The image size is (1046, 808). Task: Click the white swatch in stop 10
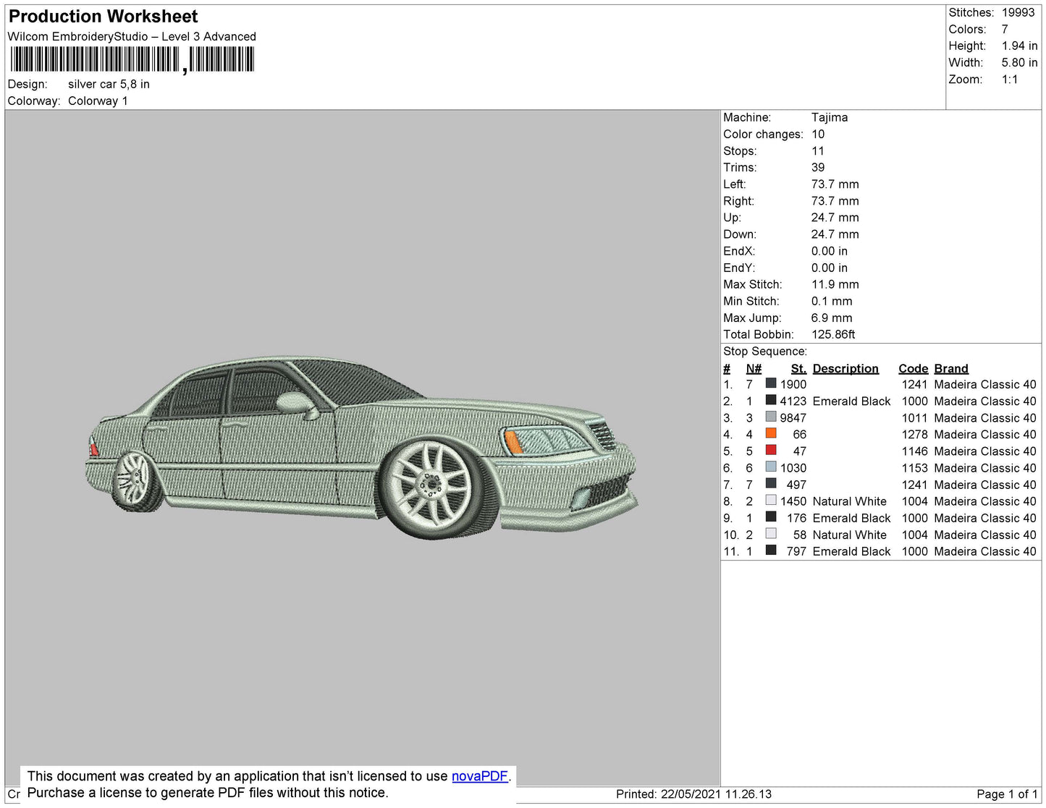tap(771, 533)
